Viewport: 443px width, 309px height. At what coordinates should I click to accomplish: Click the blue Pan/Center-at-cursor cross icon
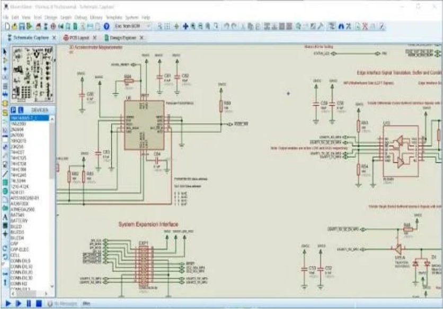coord(185,26)
